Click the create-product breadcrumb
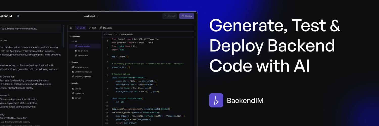The height and width of the screenshot is (126, 379). click(127, 34)
